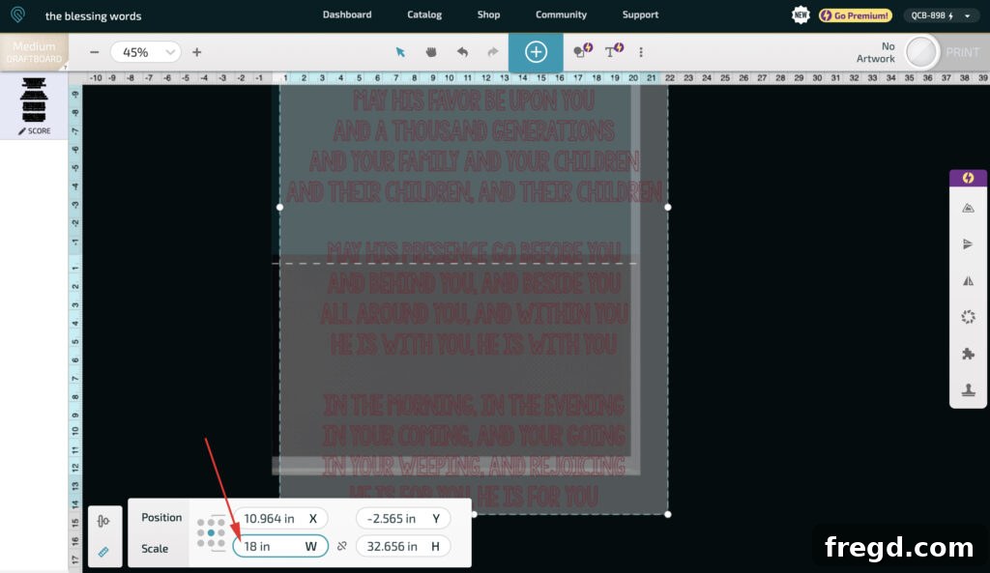Click the ruler precision placement icon
990x573 pixels.
click(103, 552)
